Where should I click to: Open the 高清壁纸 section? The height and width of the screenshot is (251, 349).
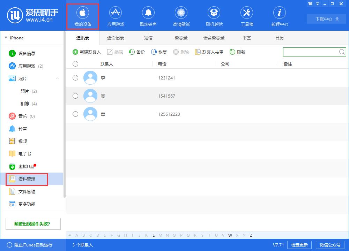click(x=181, y=16)
